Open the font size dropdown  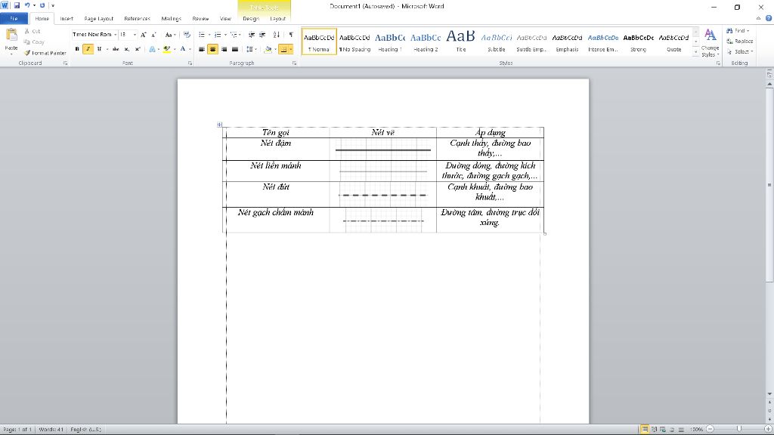(135, 35)
